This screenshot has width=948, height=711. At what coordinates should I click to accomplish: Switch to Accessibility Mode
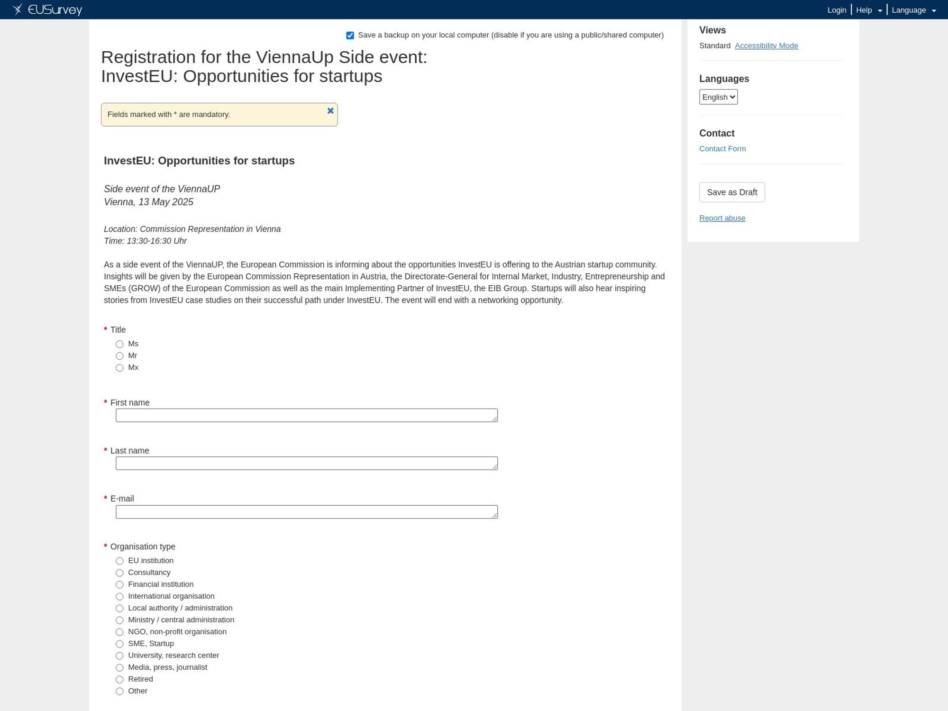(x=766, y=46)
